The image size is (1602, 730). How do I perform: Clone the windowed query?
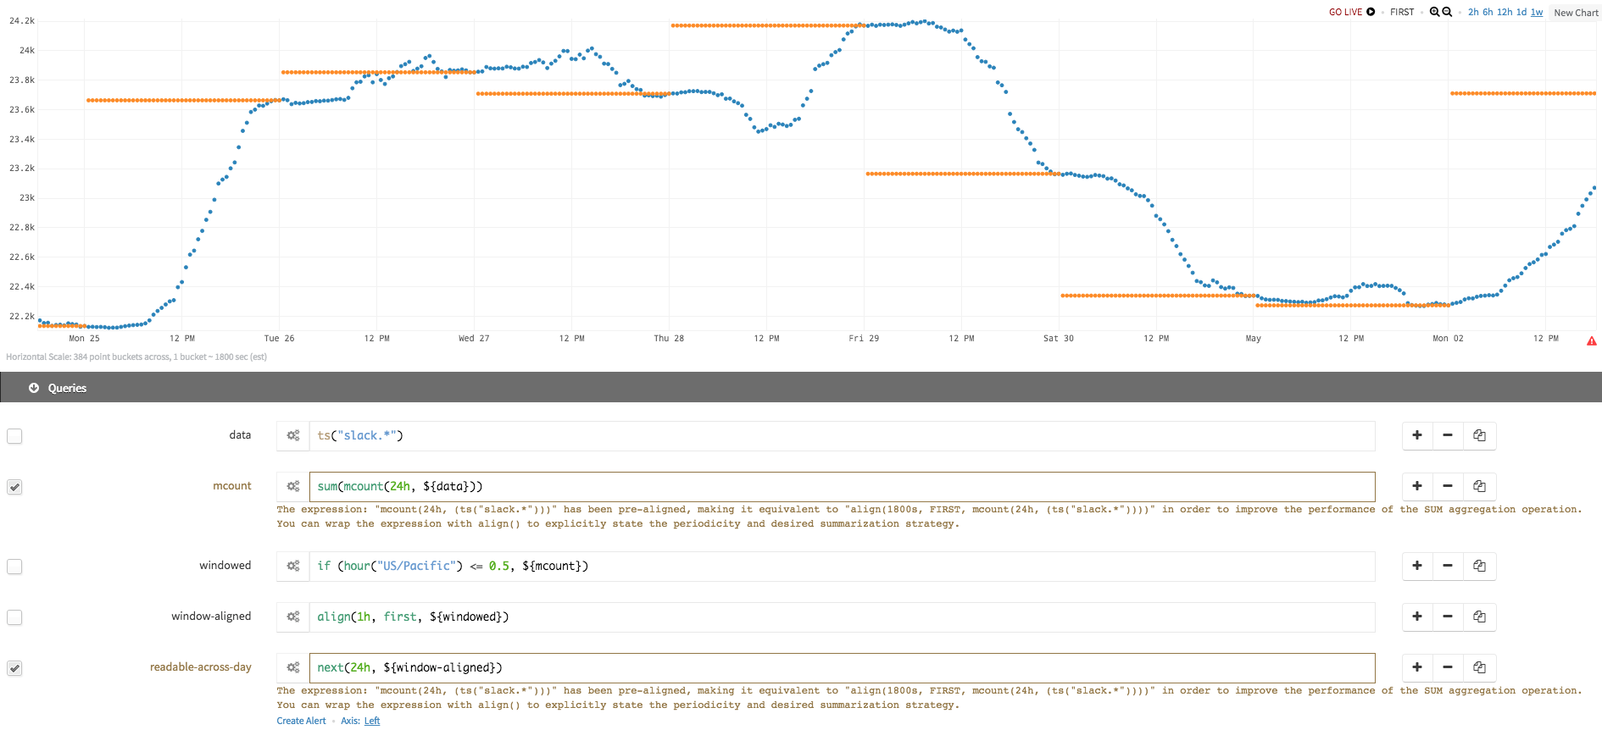tap(1479, 566)
